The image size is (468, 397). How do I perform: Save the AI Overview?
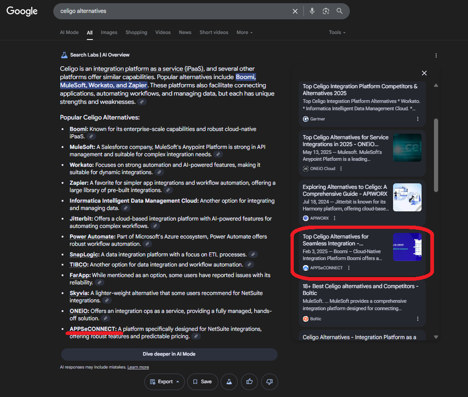point(202,382)
